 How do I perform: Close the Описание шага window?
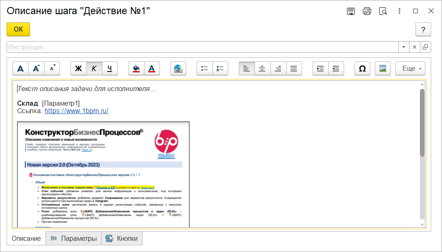[x=431, y=11]
